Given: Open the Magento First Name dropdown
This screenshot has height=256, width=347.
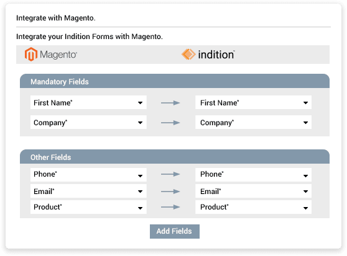Looking at the screenshot, I should tap(88, 102).
